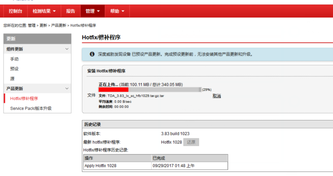Open Service Pack/版本升级 in the sidebar
The width and height of the screenshot is (333, 176).
pyautogui.click(x=31, y=108)
